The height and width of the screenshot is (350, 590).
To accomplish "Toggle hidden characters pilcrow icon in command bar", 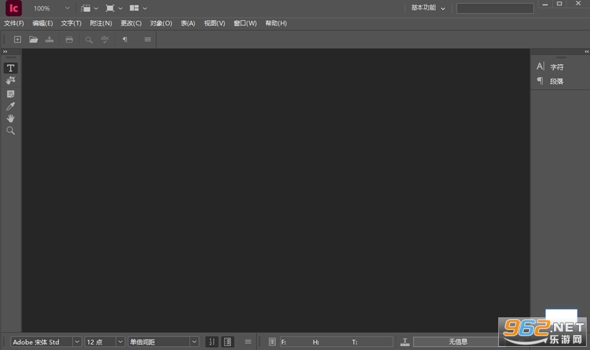I will point(125,39).
